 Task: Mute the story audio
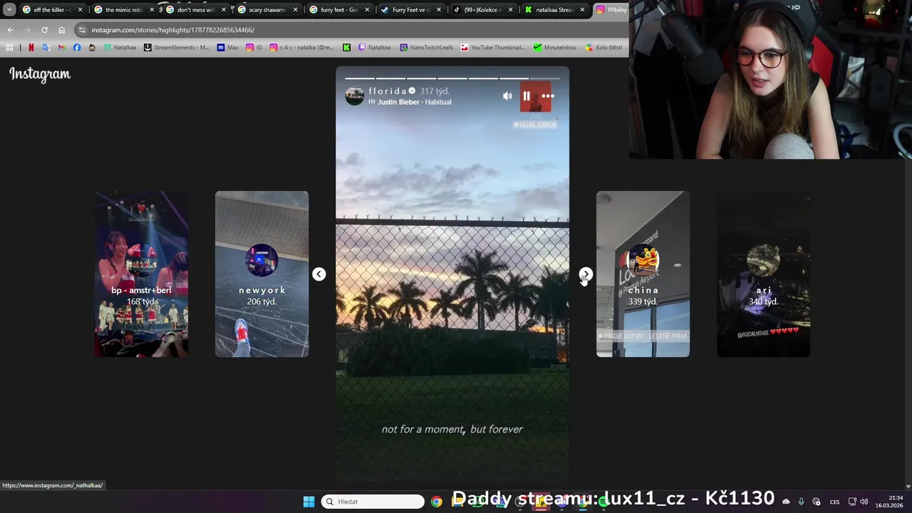[507, 95]
